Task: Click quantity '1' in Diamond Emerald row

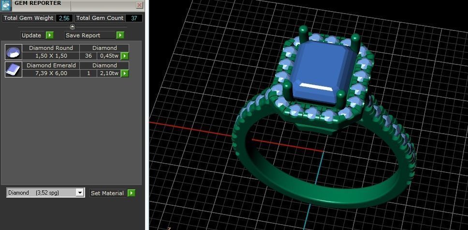Action: pos(88,73)
